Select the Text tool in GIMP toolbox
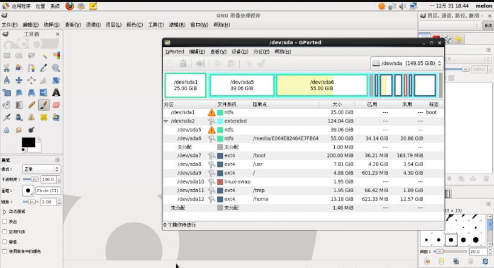The image size is (494, 268). 56,92
